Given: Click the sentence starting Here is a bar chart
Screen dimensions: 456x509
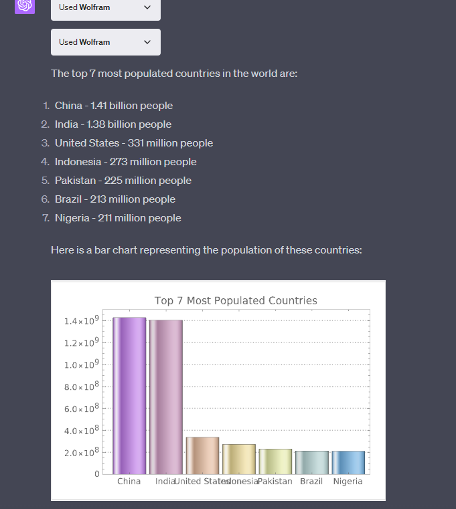Looking at the screenshot, I should pos(206,250).
